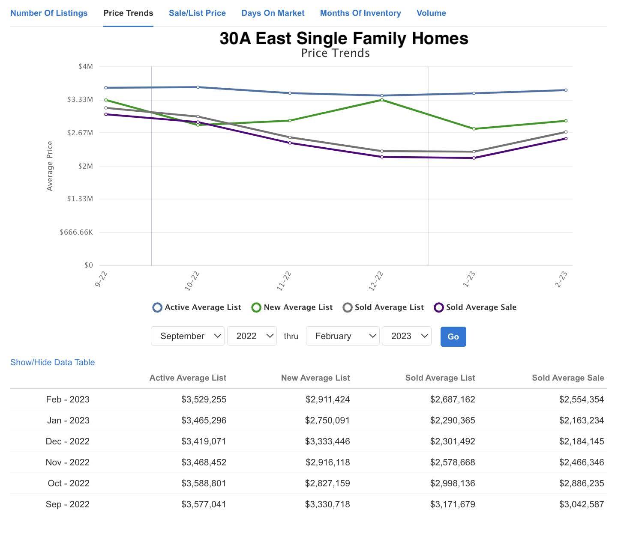The height and width of the screenshot is (548, 618).
Task: Select the Sep - 2022 row label
Action: [x=68, y=504]
